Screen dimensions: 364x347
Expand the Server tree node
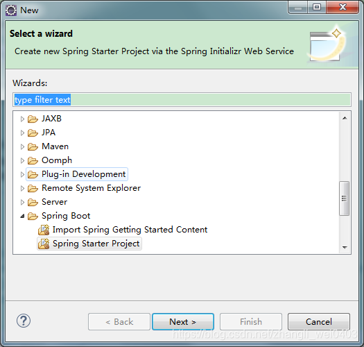pos(22,203)
